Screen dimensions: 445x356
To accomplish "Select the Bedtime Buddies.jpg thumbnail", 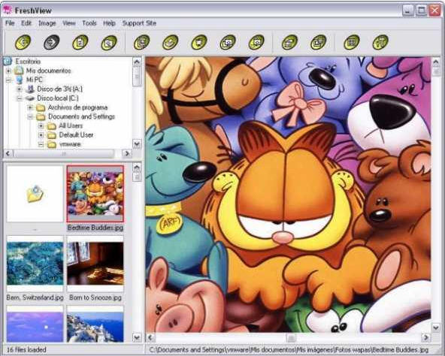I will (95, 194).
